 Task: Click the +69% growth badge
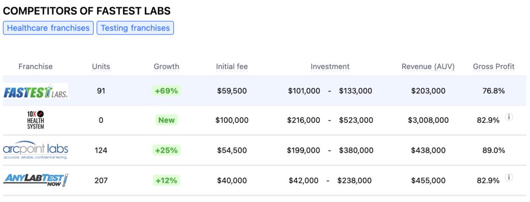[x=166, y=91]
